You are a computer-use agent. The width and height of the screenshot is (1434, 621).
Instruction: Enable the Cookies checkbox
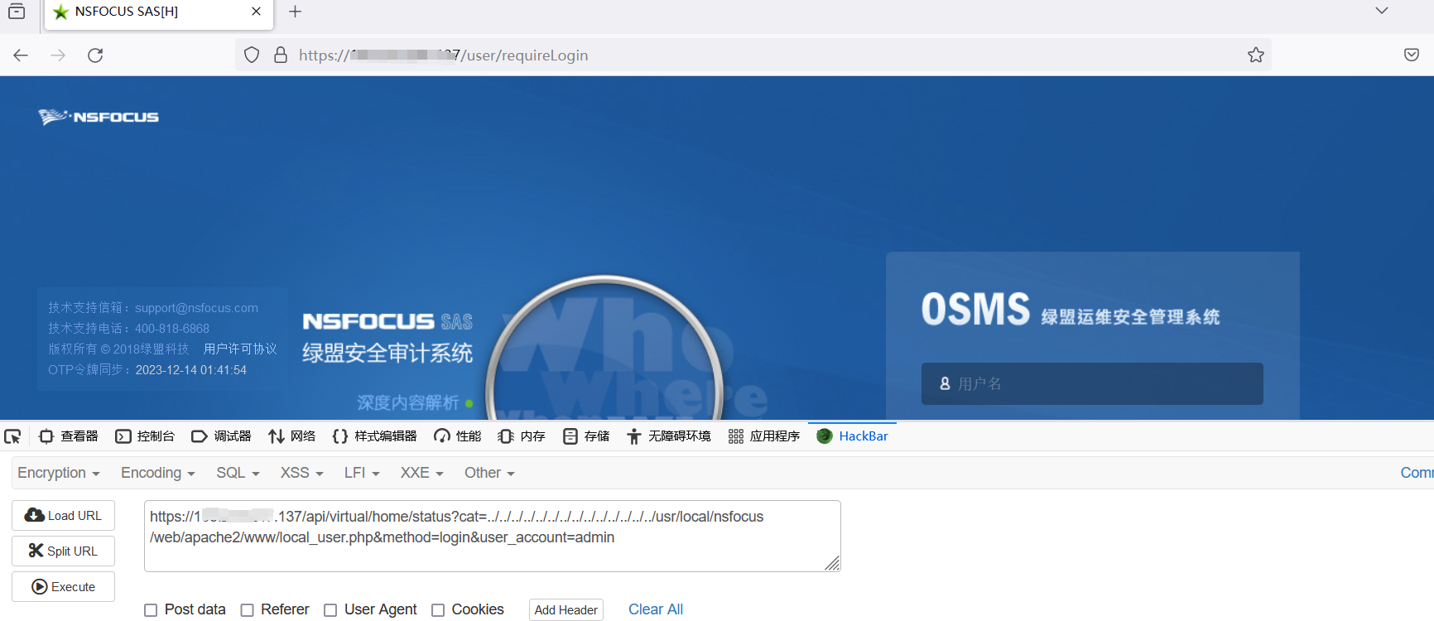pos(438,610)
